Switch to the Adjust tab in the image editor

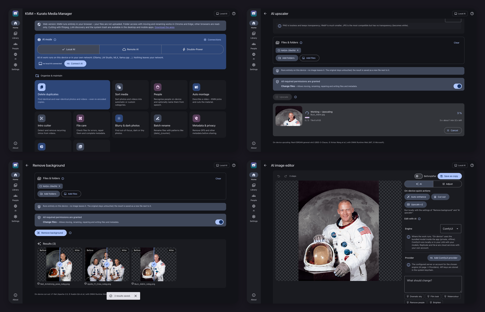[x=447, y=184]
